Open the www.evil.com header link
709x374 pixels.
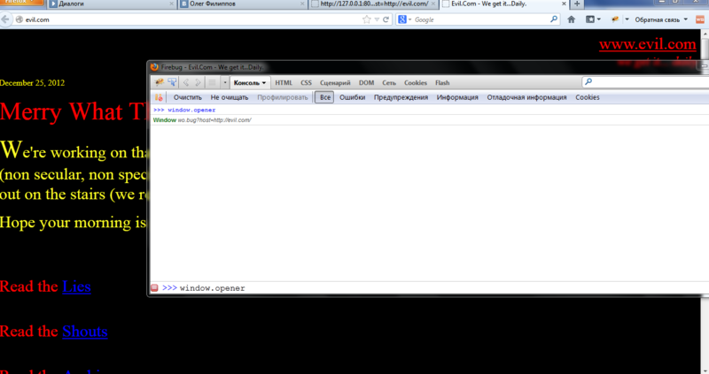pos(648,44)
